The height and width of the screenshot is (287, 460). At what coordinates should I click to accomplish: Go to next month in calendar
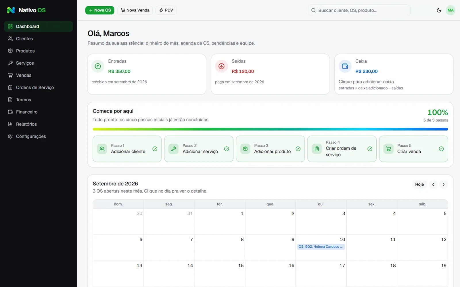[443, 184]
